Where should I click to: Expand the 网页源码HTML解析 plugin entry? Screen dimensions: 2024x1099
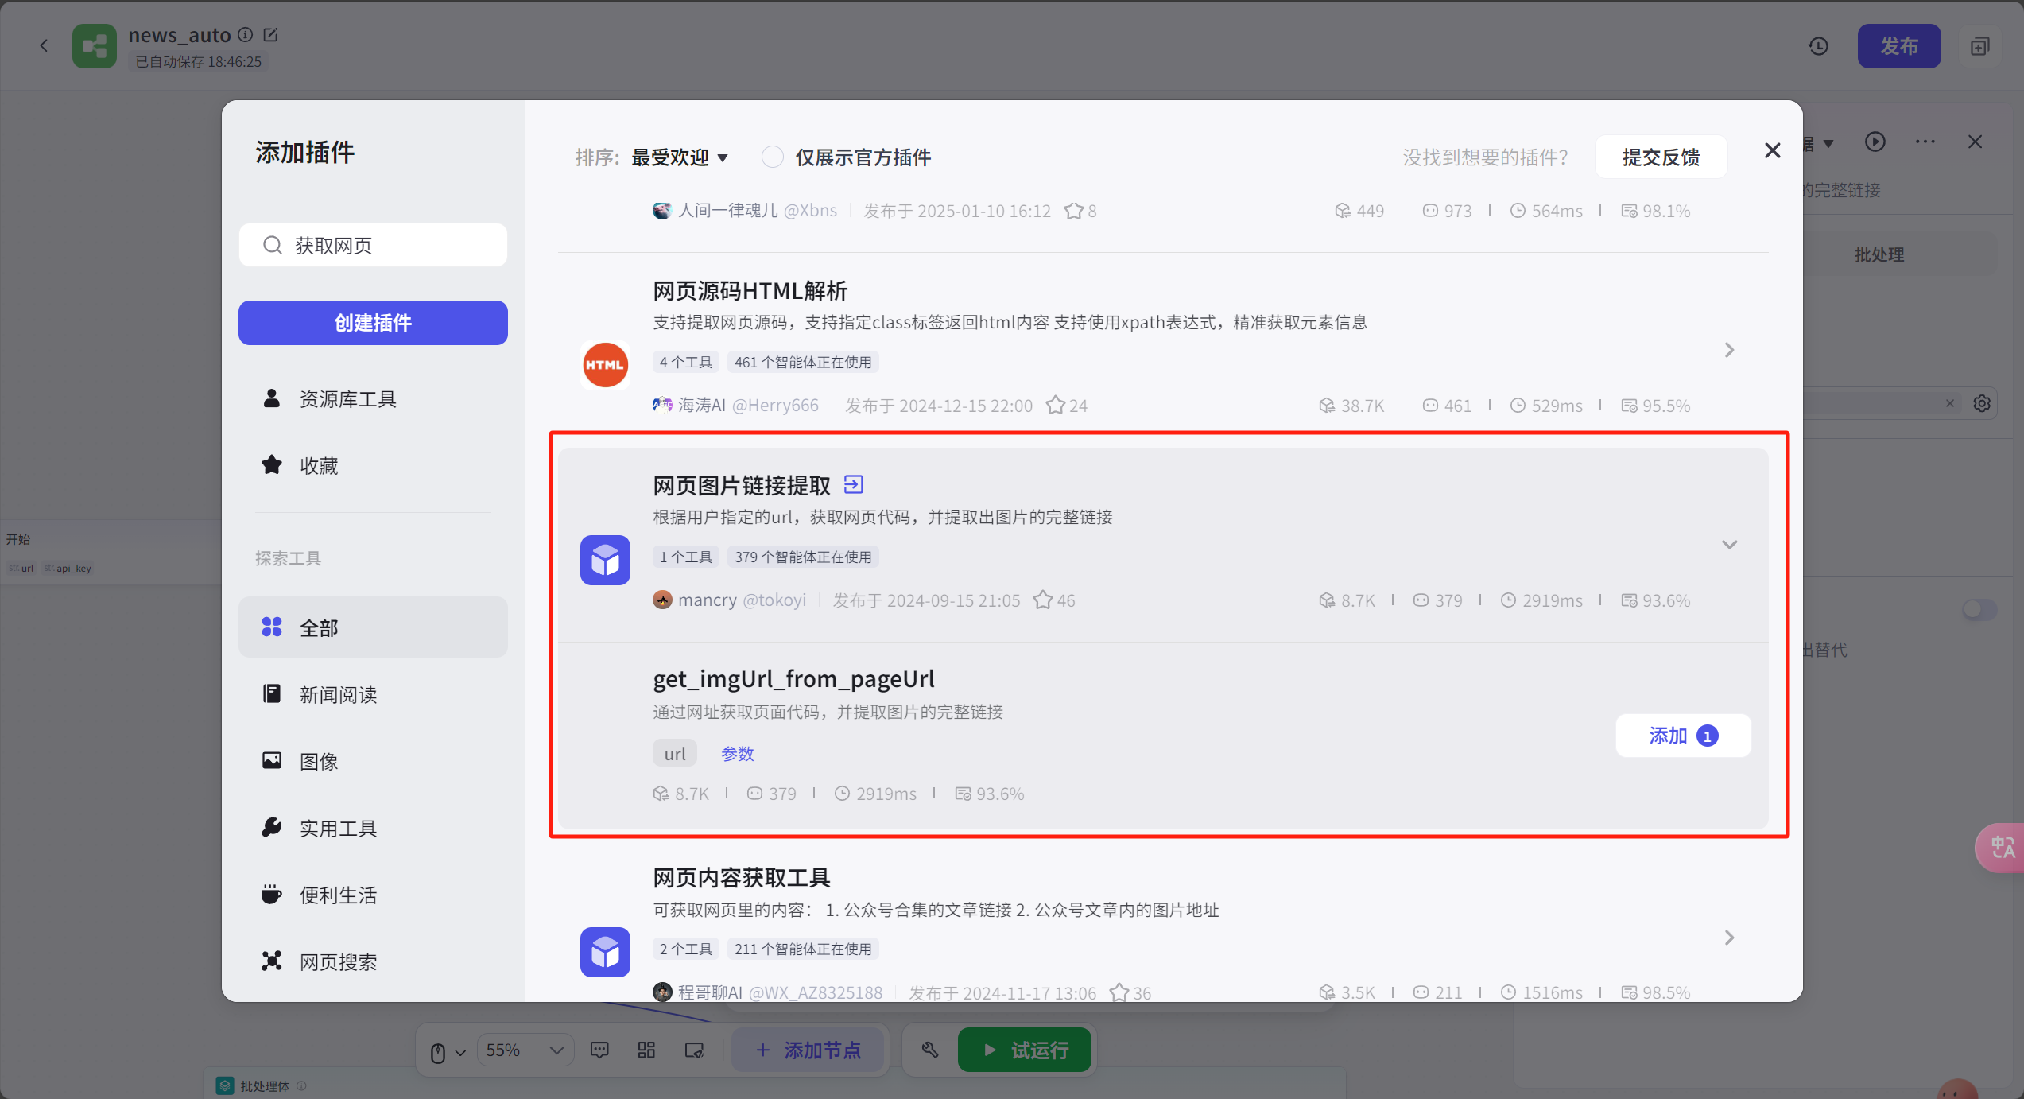click(1729, 350)
